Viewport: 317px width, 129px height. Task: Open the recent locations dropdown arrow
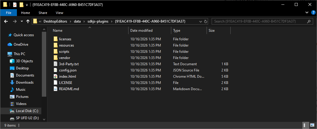click(x=22, y=21)
